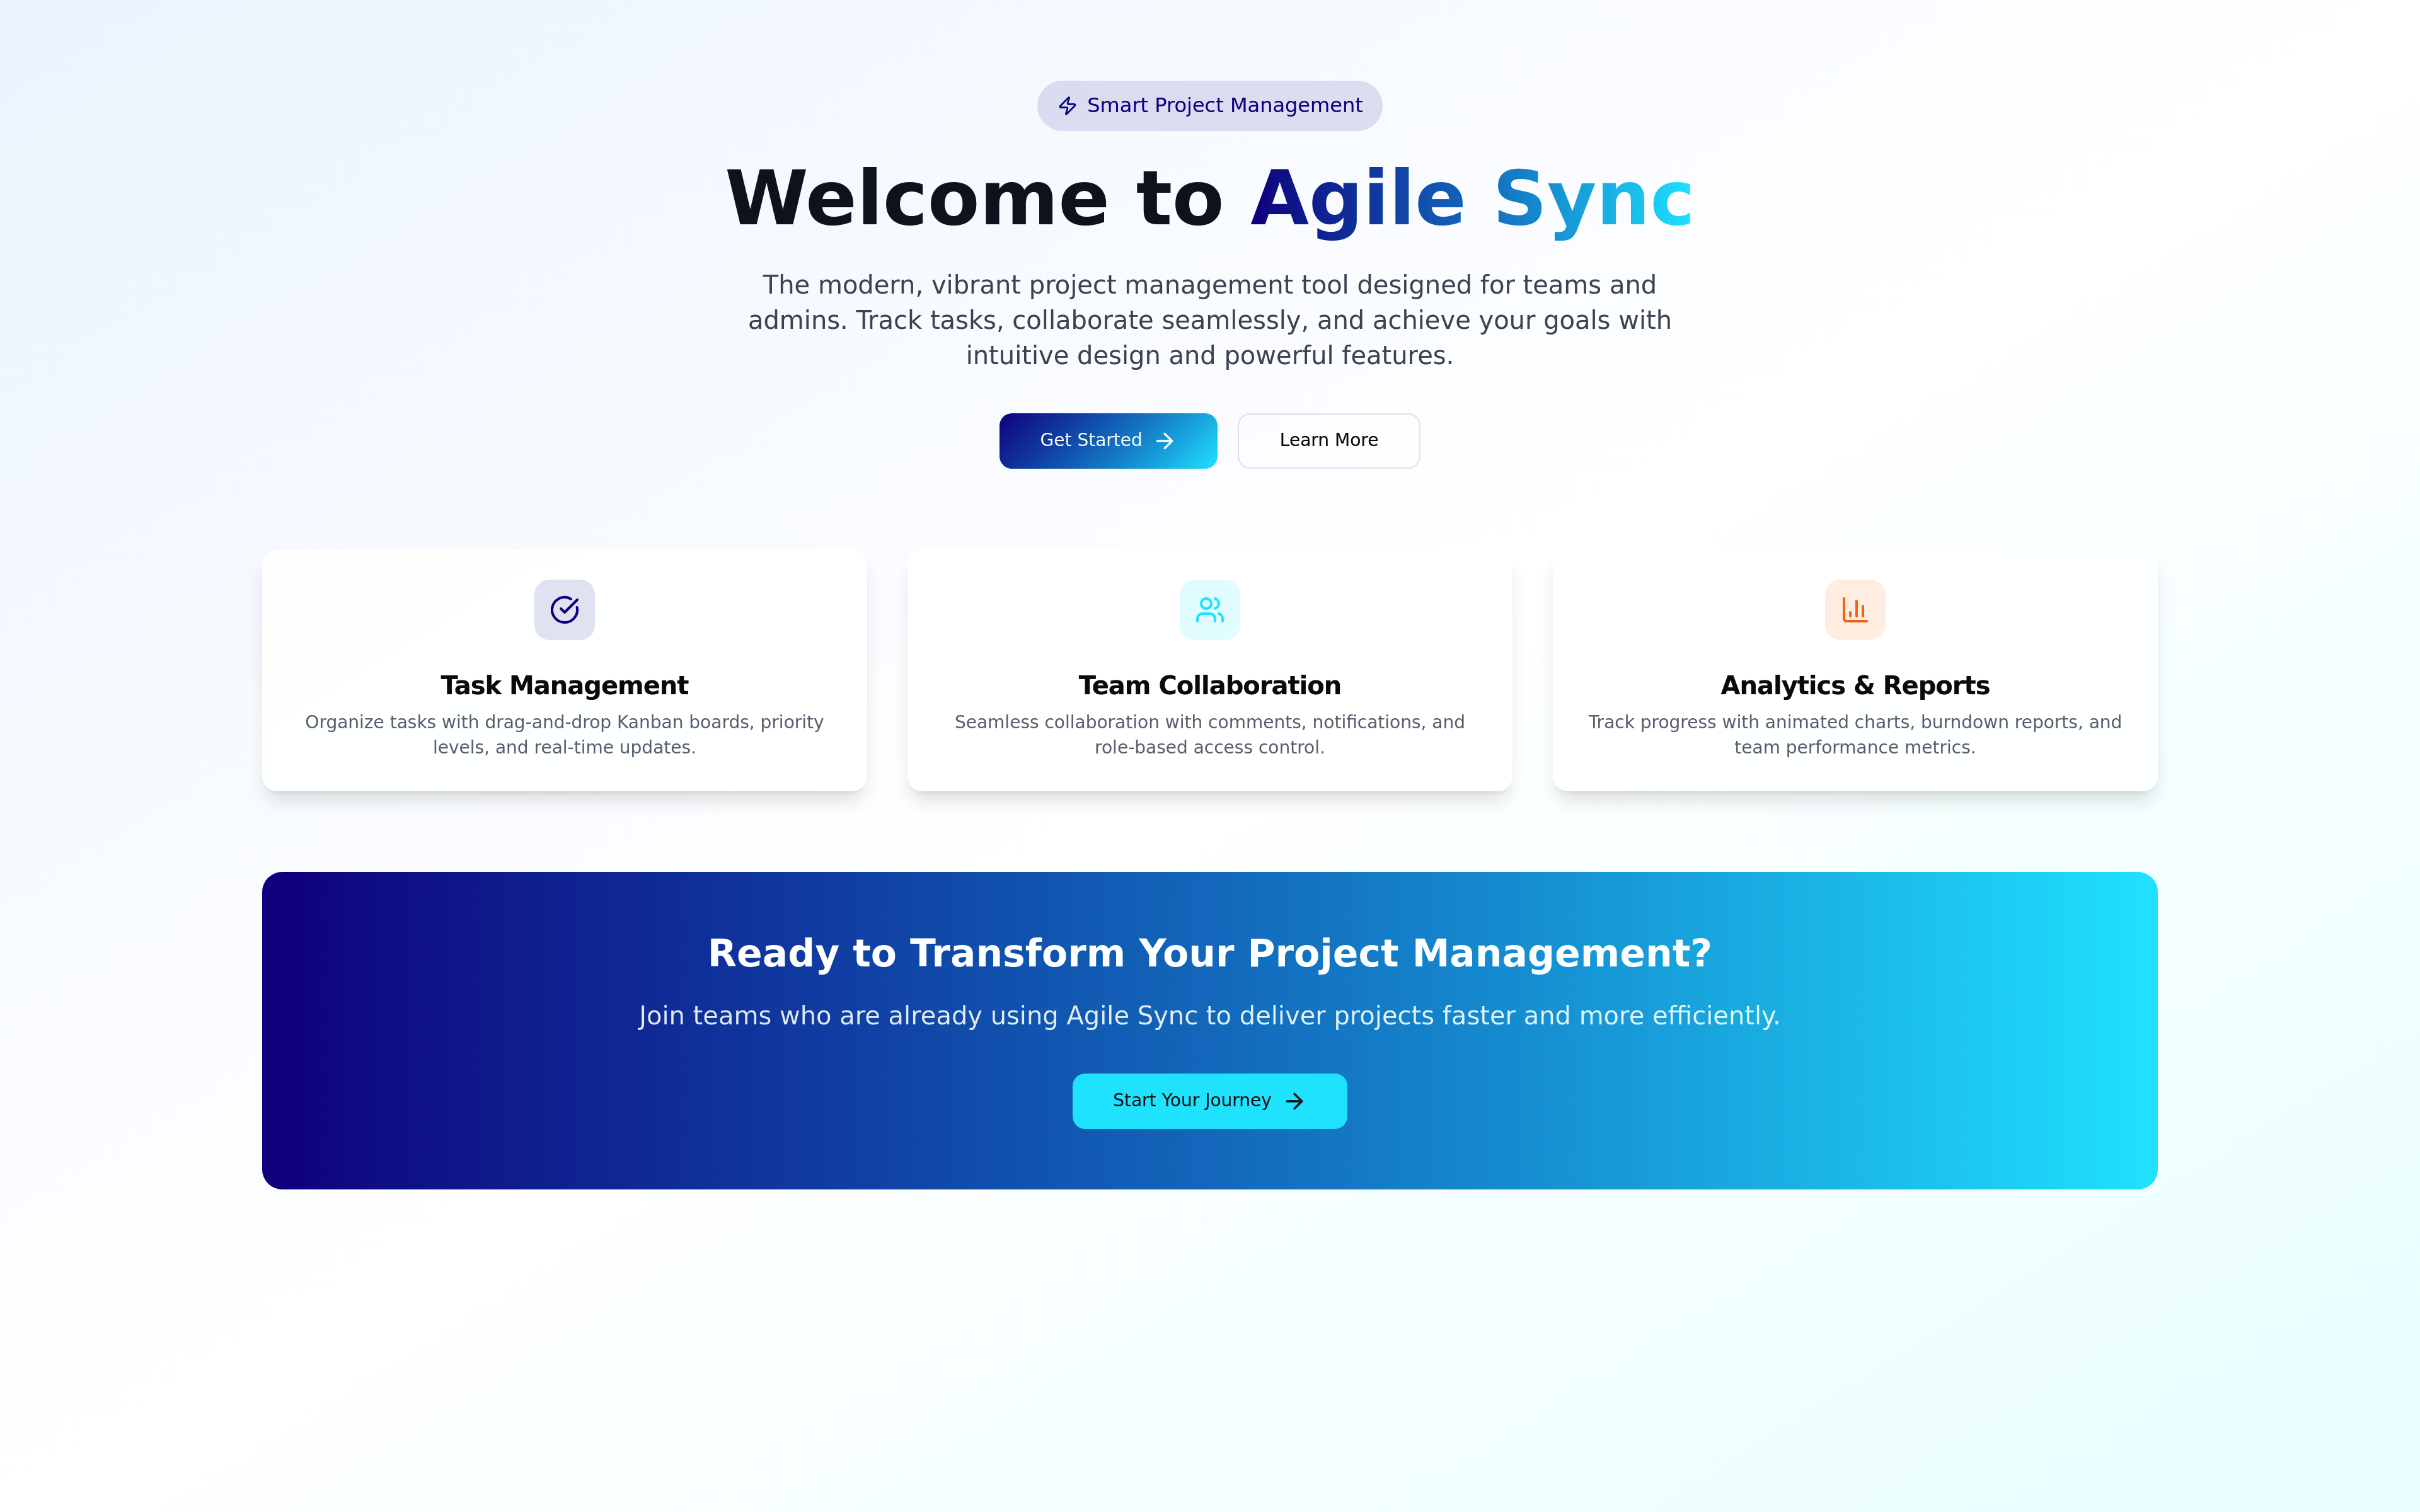The image size is (2420, 1512).
Task: Select the Welcome to Agile Sync headline
Action: click(x=1209, y=199)
